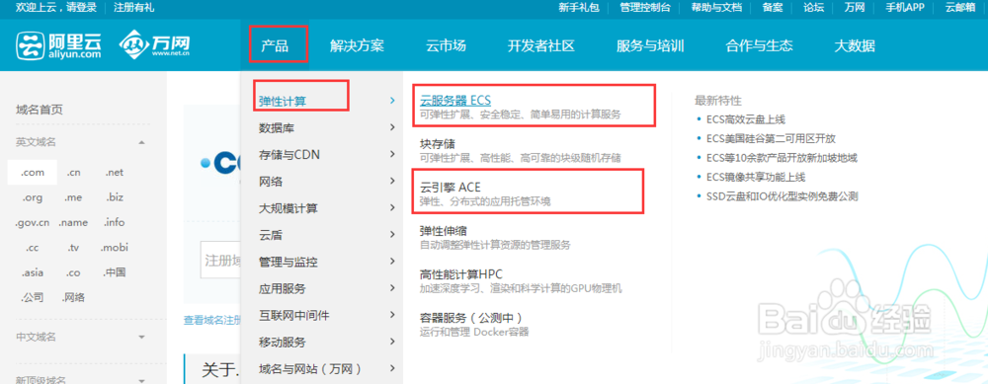Viewport: 988px width, 384px height.
Task: Click the 万网 net.cn logo
Action: coord(154,44)
